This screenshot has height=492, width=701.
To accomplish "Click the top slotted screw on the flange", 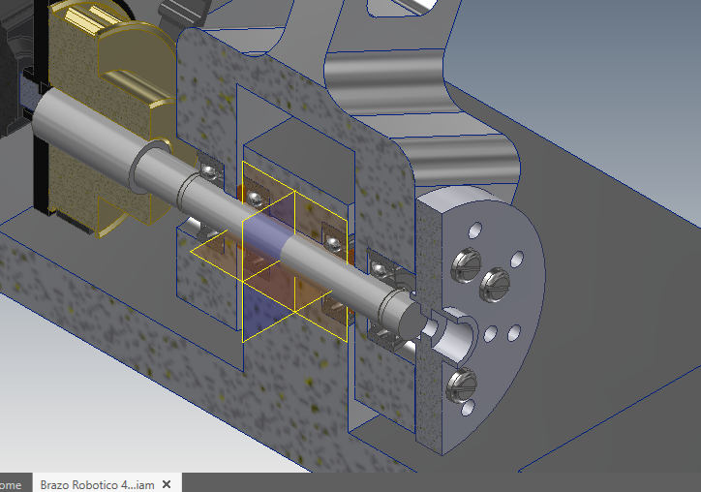I will (466, 265).
